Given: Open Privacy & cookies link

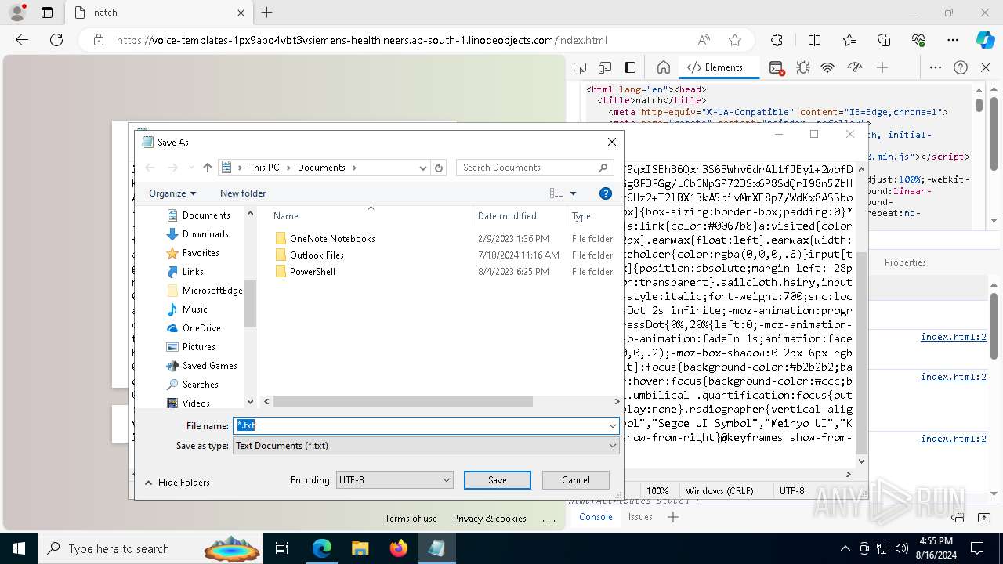Looking at the screenshot, I should click(489, 519).
